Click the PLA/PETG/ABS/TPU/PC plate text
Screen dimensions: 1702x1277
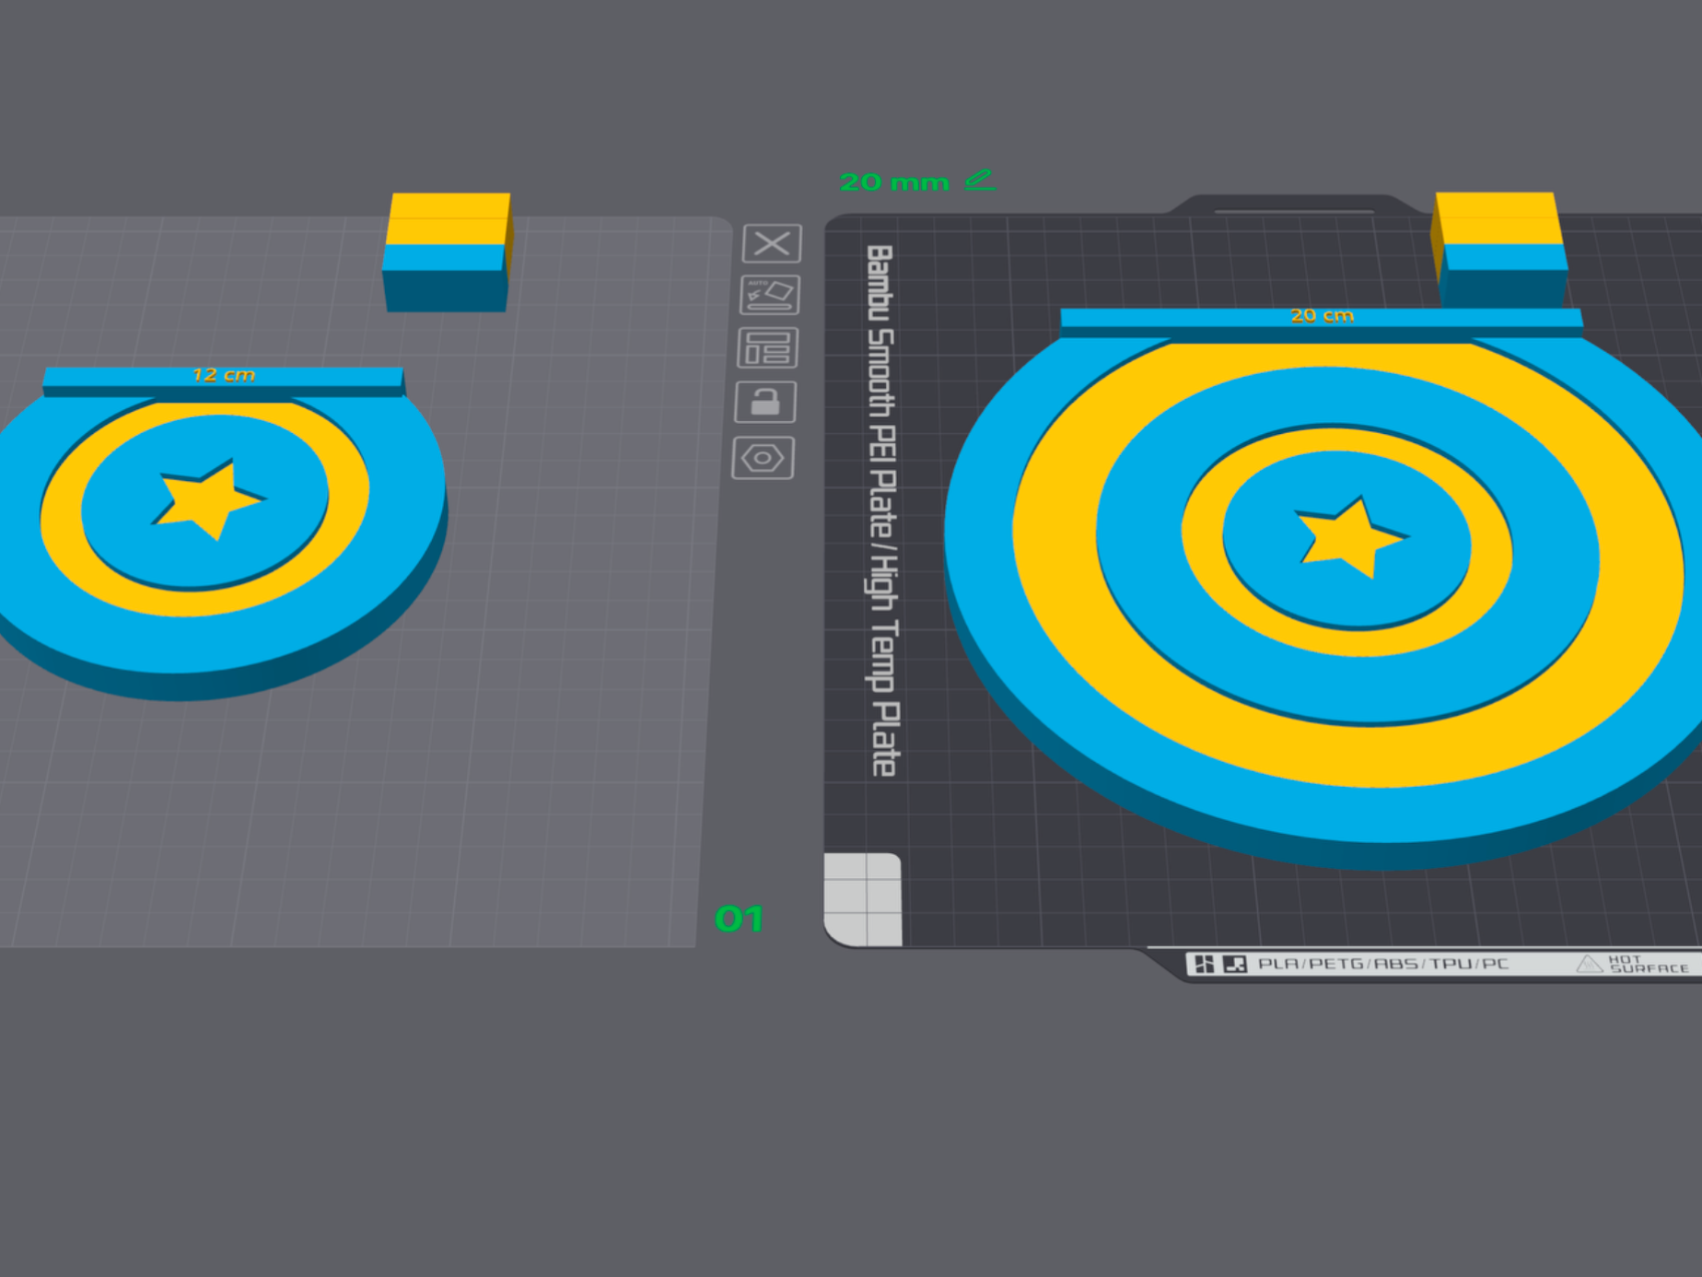[1382, 964]
